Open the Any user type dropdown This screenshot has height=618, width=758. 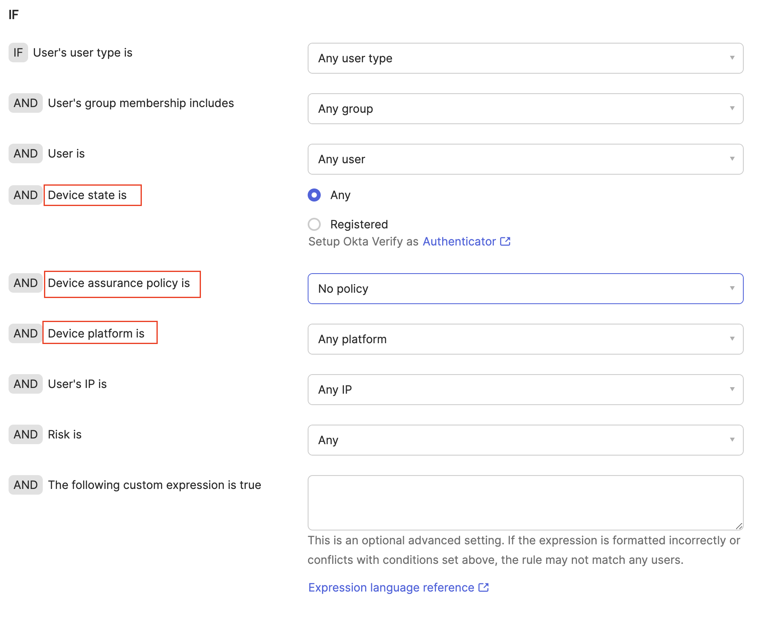click(x=526, y=58)
